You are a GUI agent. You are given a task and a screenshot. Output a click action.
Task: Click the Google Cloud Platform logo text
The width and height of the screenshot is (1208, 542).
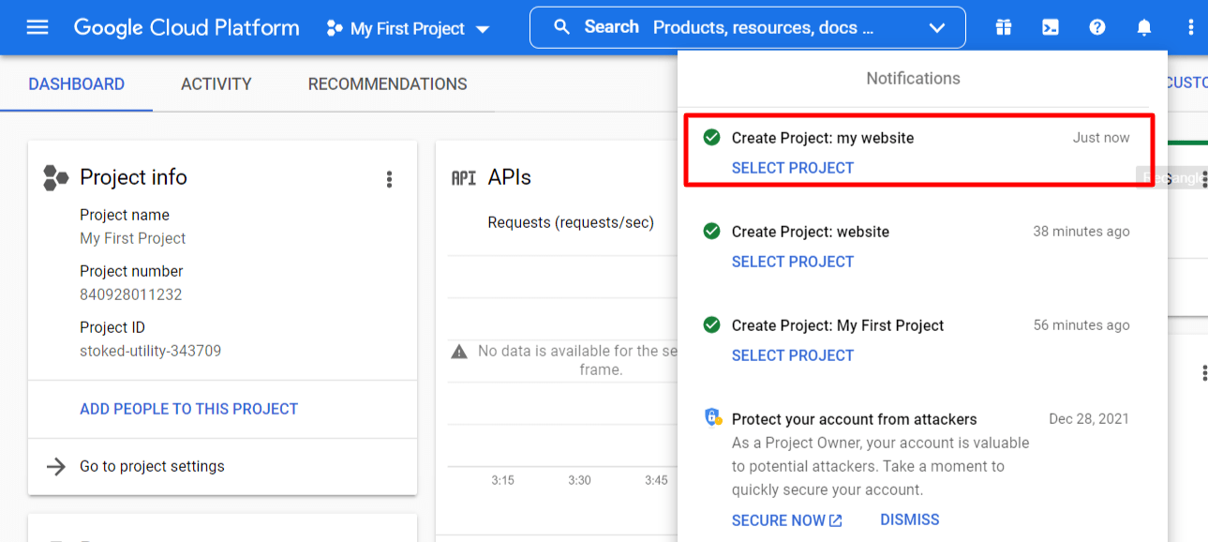pyautogui.click(x=186, y=27)
